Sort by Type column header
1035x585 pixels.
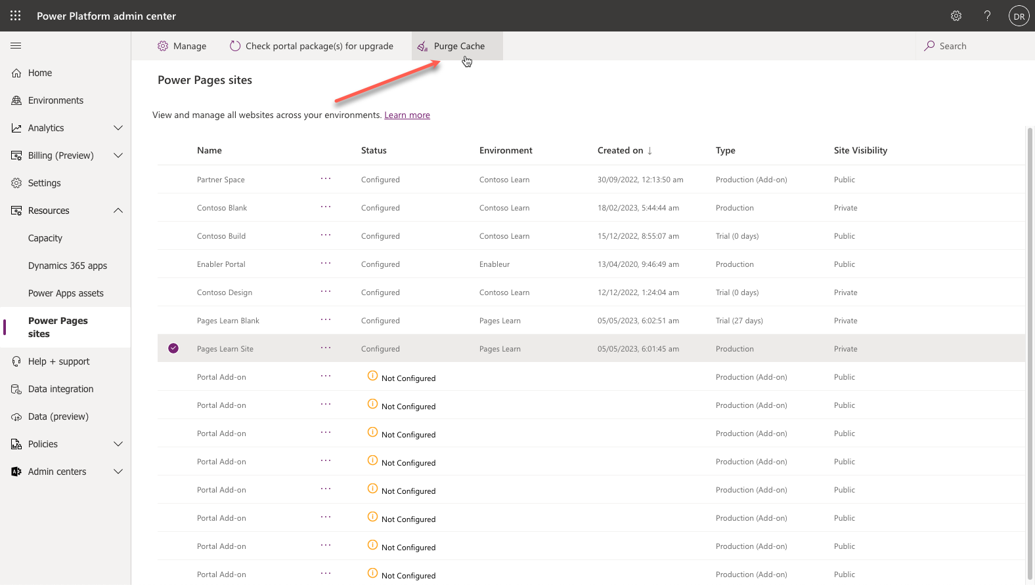726,150
